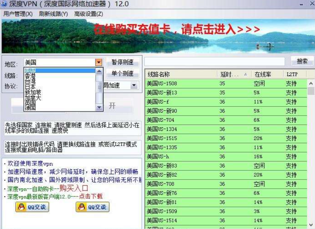Select the 美国US-f line row

click(226, 102)
